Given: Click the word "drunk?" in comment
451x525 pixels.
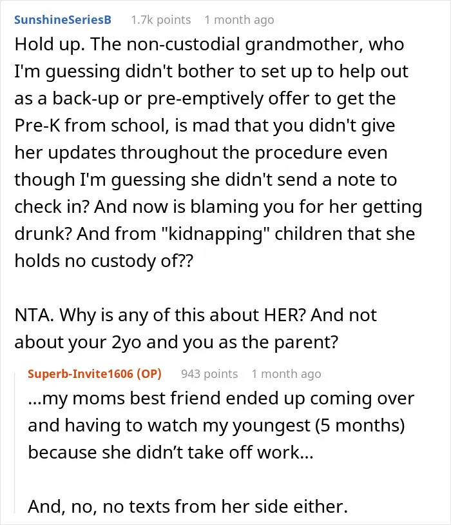Looking at the screenshot, I should pos(43,234).
